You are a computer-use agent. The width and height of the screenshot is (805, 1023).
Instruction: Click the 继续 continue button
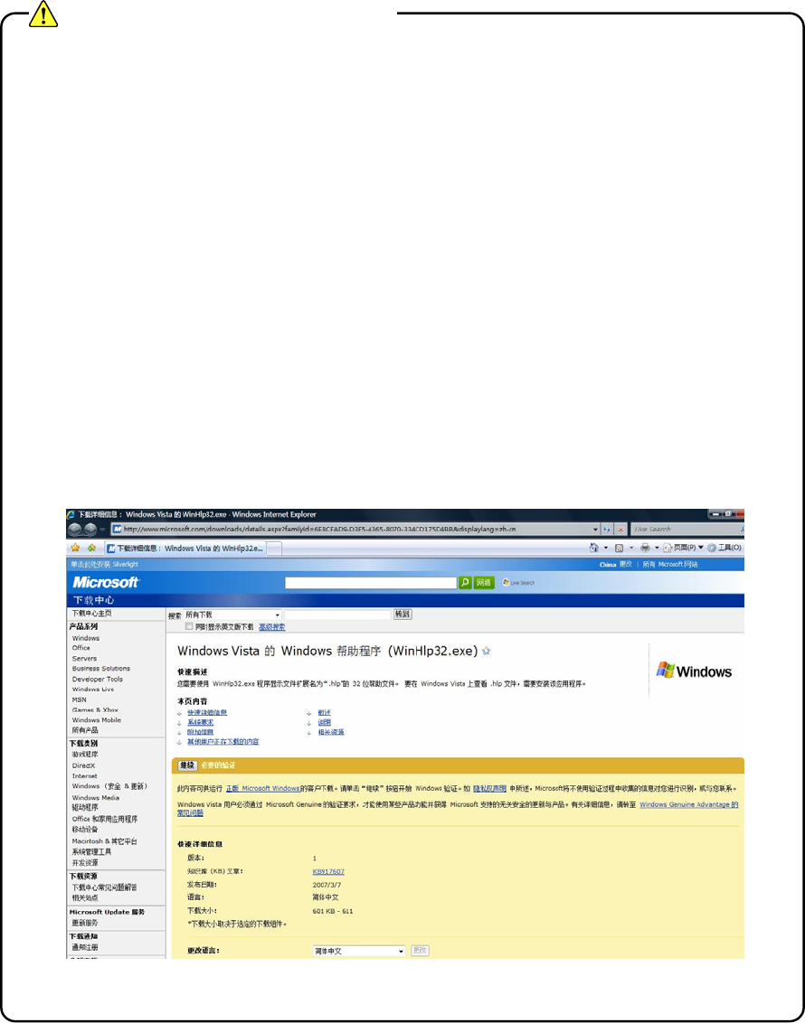tap(187, 765)
